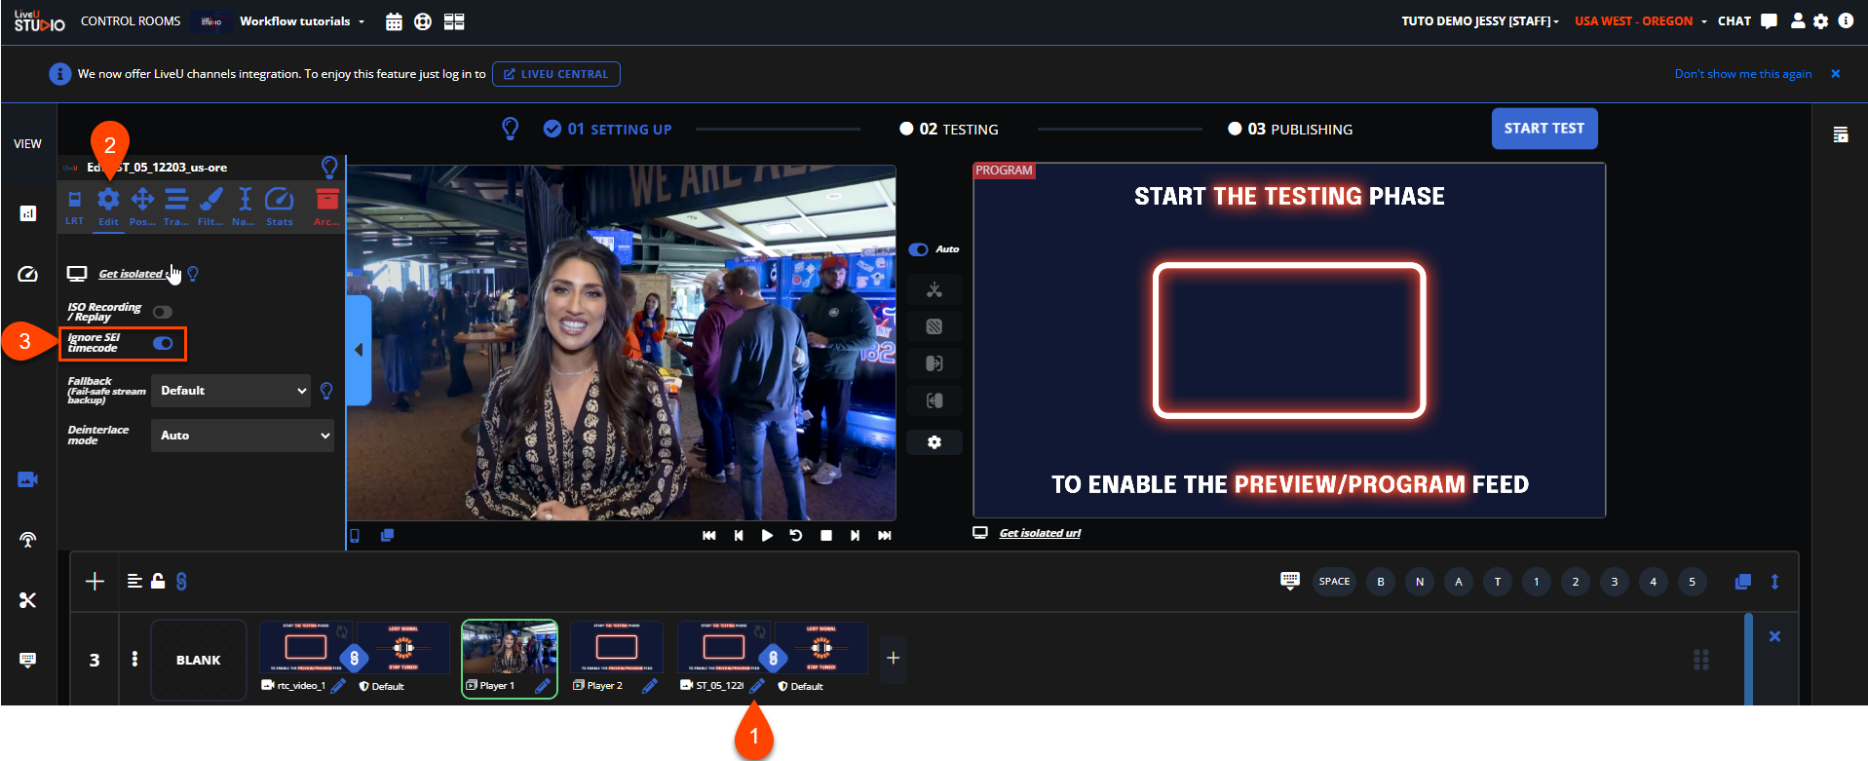The image size is (1868, 761).
Task: Click the red Archive box icon
Action: (326, 201)
